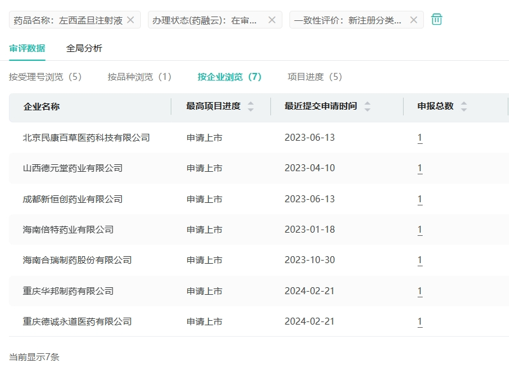This screenshot has height=369, width=509.
Task: Switch to 审评数据 tab
Action: [x=27, y=48]
